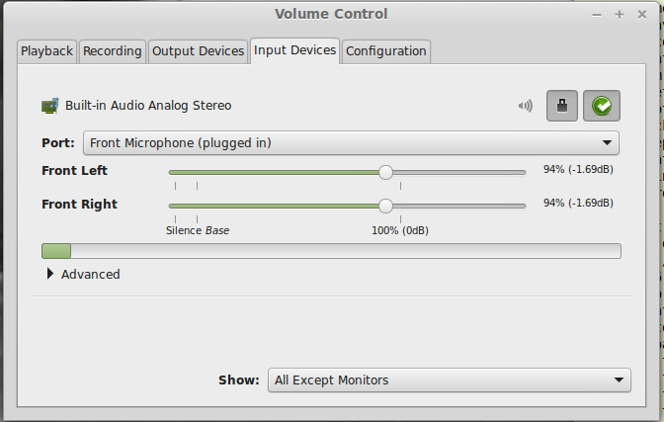Expand the Advanced section
This screenshot has width=664, height=422.
pyautogui.click(x=83, y=274)
